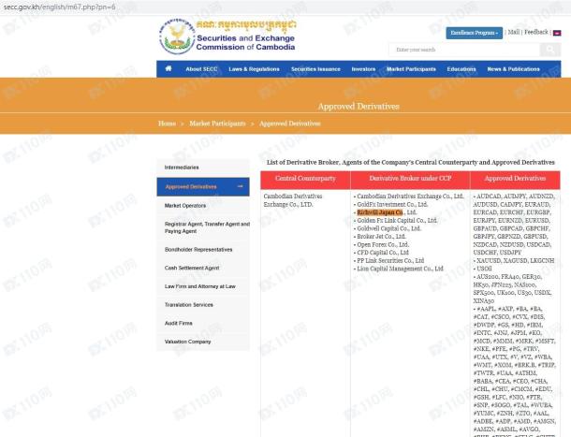This screenshot has width=571, height=437.
Task: Select Intermediaries in sidebar
Action: 203,168
